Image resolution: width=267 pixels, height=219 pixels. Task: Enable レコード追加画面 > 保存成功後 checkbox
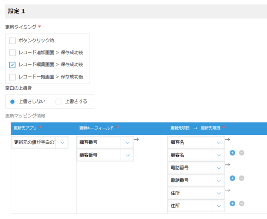coord(12,53)
